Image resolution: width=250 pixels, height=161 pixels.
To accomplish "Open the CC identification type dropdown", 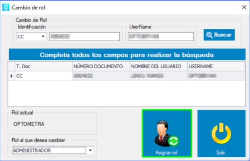I will [32, 37].
